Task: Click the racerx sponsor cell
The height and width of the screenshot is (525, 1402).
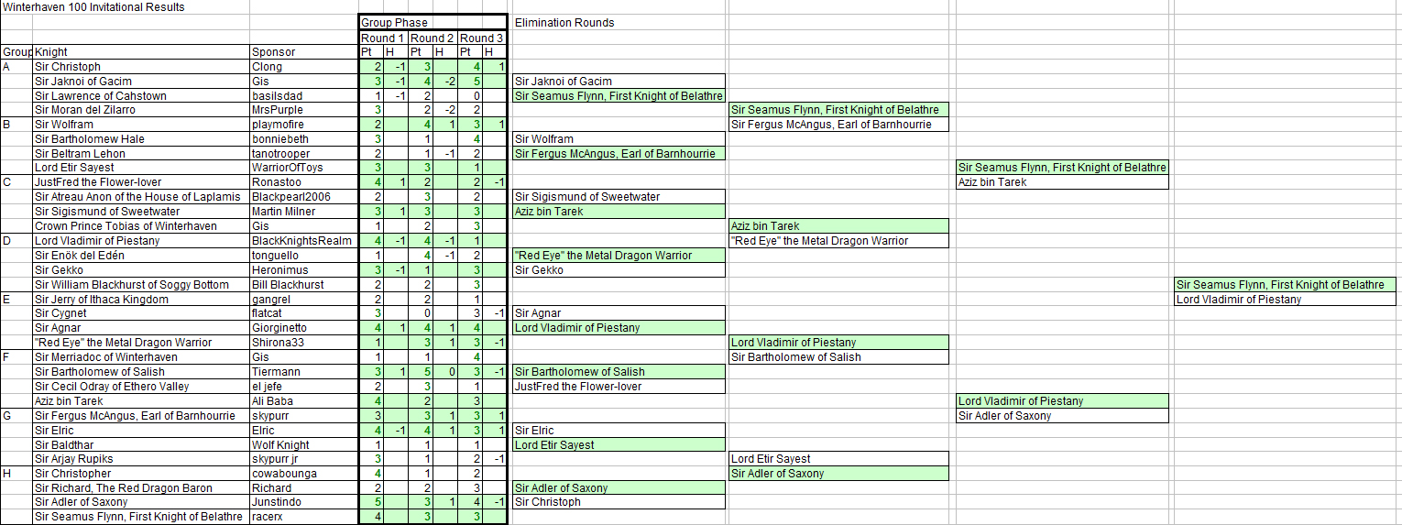Action: click(x=268, y=517)
